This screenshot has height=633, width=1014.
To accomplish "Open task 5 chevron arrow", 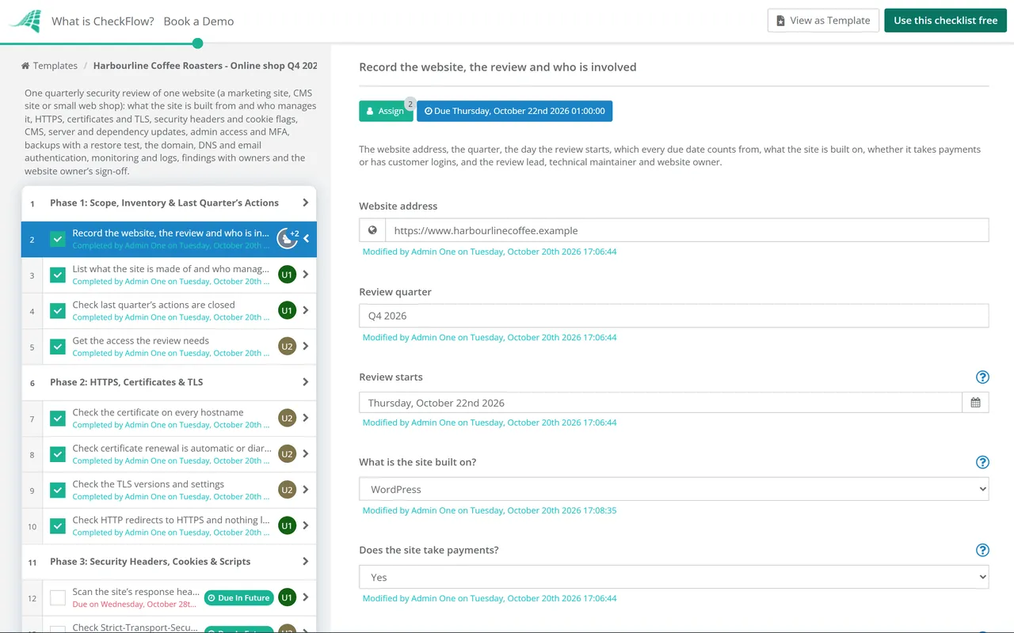I will point(306,346).
